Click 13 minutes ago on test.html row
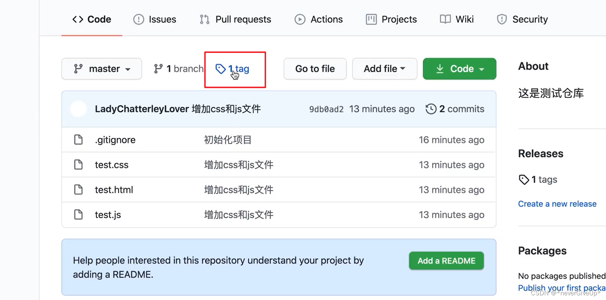 point(451,190)
